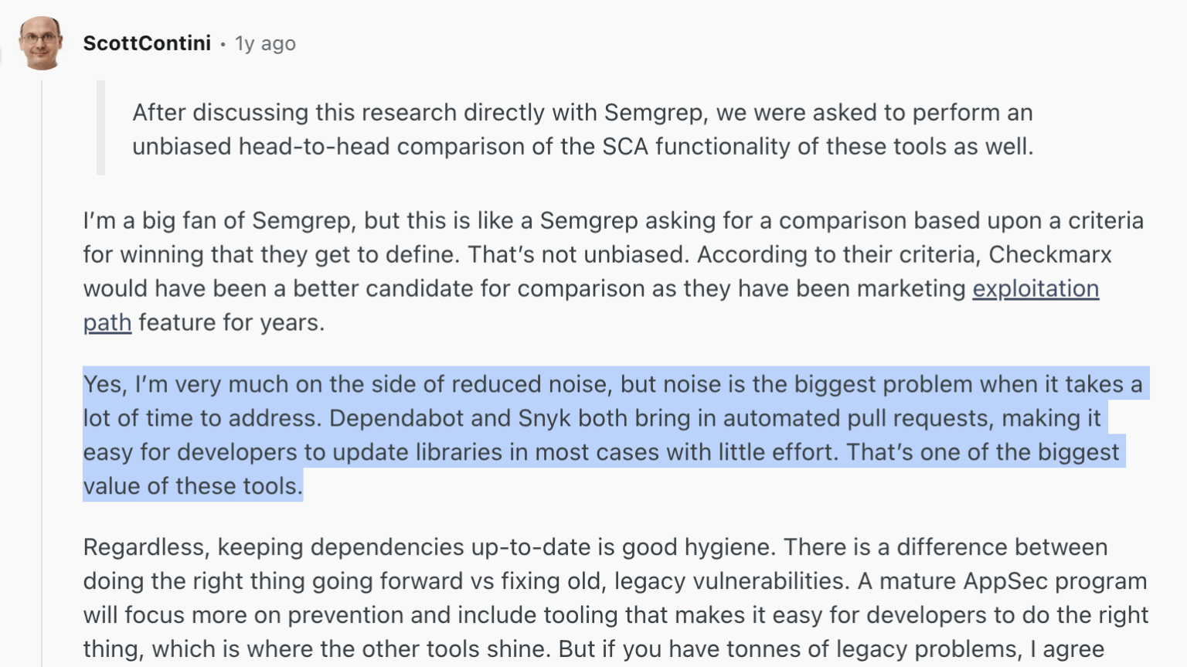Click the bullet separator after the username
The width and height of the screenshot is (1187, 667).
(x=222, y=45)
